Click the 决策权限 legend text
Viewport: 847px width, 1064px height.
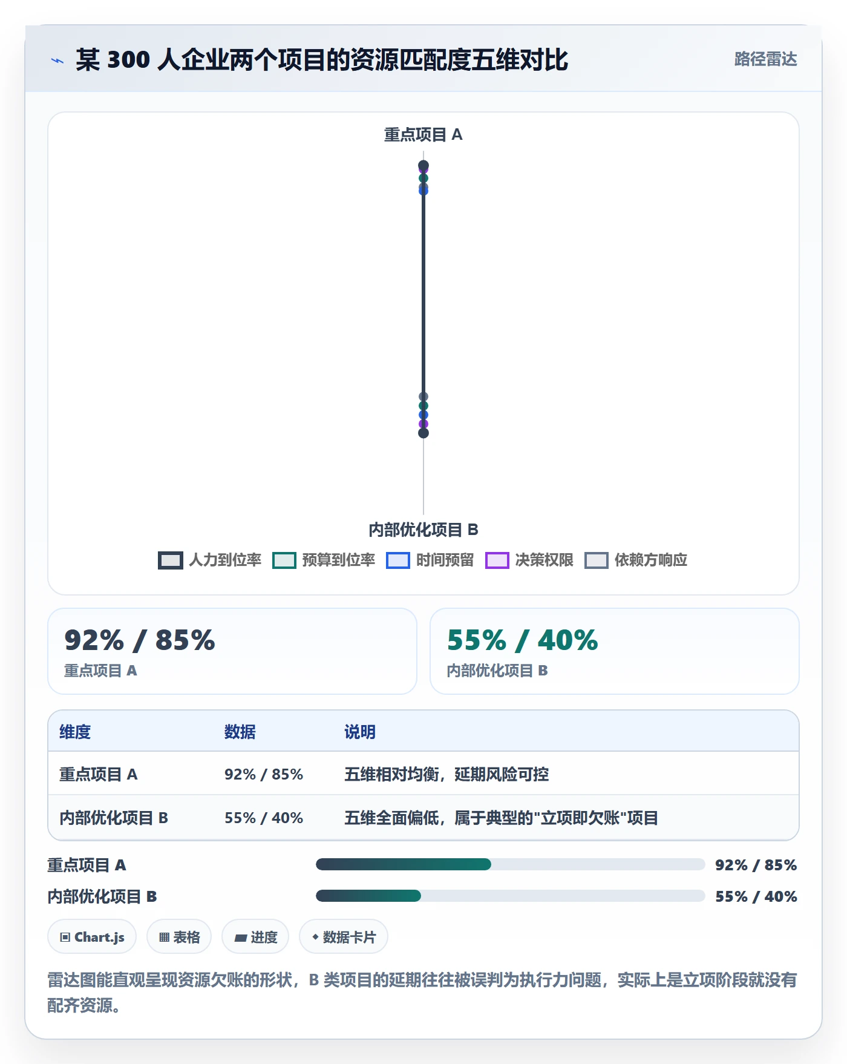[544, 560]
